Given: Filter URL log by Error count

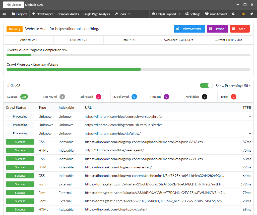Looking at the screenshot, I should pos(235,97).
